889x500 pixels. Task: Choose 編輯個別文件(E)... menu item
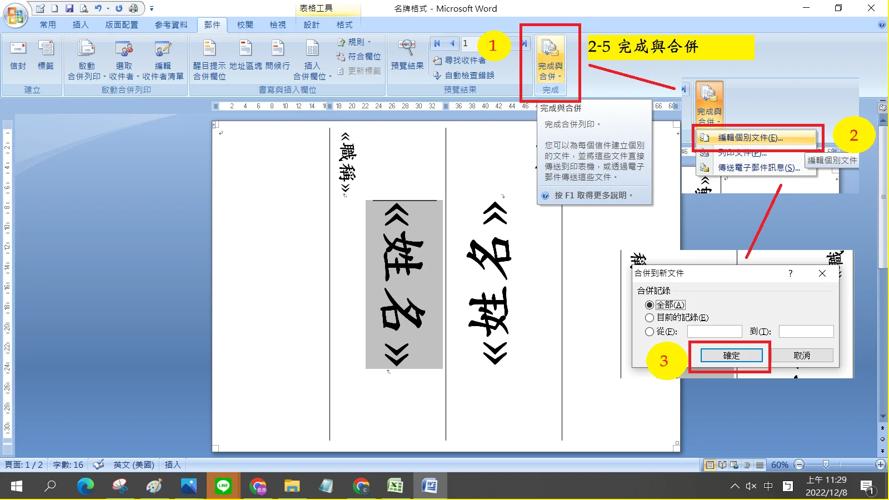click(750, 138)
